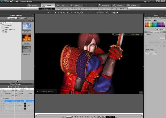Select the four-way arrows icon in toolbar
The width and height of the screenshot is (166, 118).
coord(78,13)
